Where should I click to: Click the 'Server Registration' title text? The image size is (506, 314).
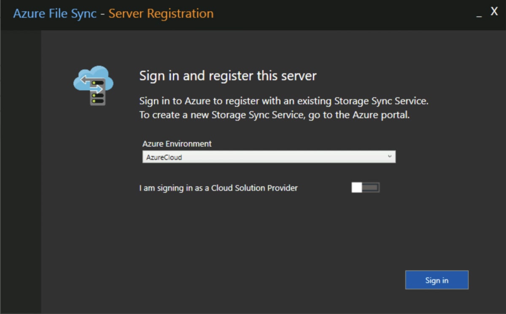pos(161,13)
